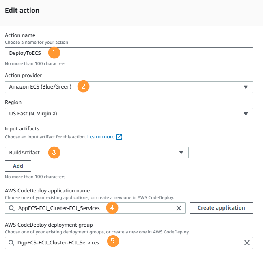Click the BuildArtifact dropdown arrow
The image size is (263, 255).
pos(181,153)
